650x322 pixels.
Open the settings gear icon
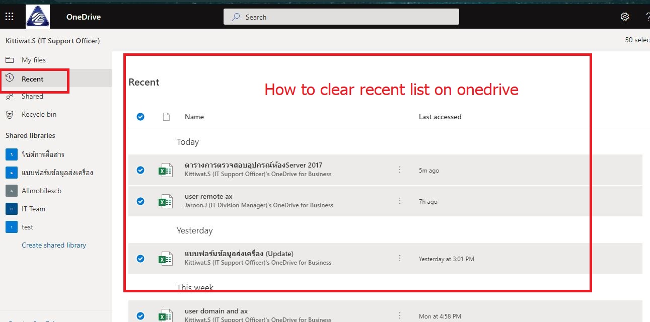tap(625, 17)
